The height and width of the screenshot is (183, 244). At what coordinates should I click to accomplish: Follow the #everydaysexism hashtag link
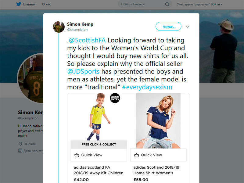[x=147, y=87]
